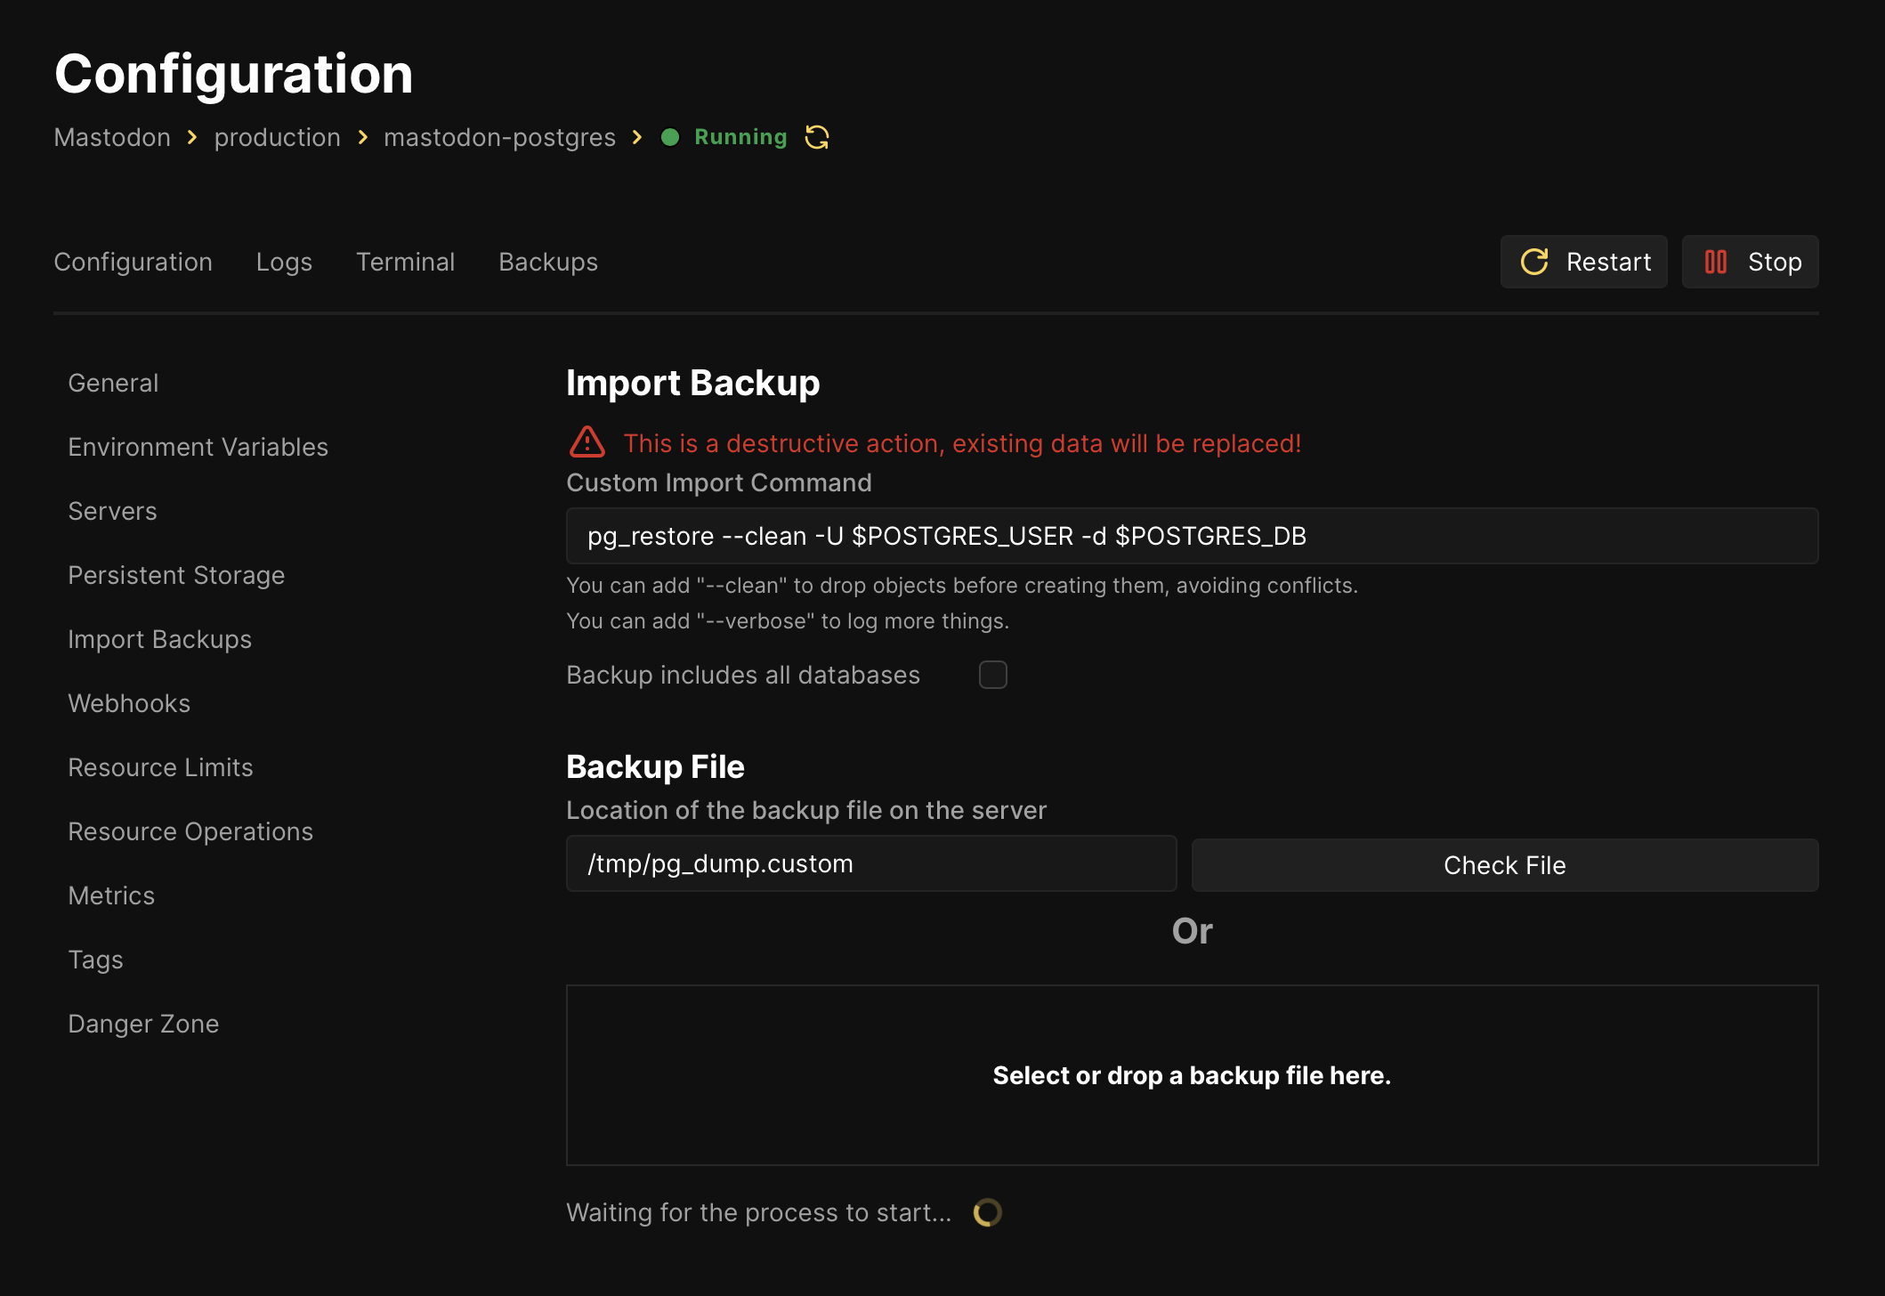Select the backup file drop zone

(1191, 1075)
